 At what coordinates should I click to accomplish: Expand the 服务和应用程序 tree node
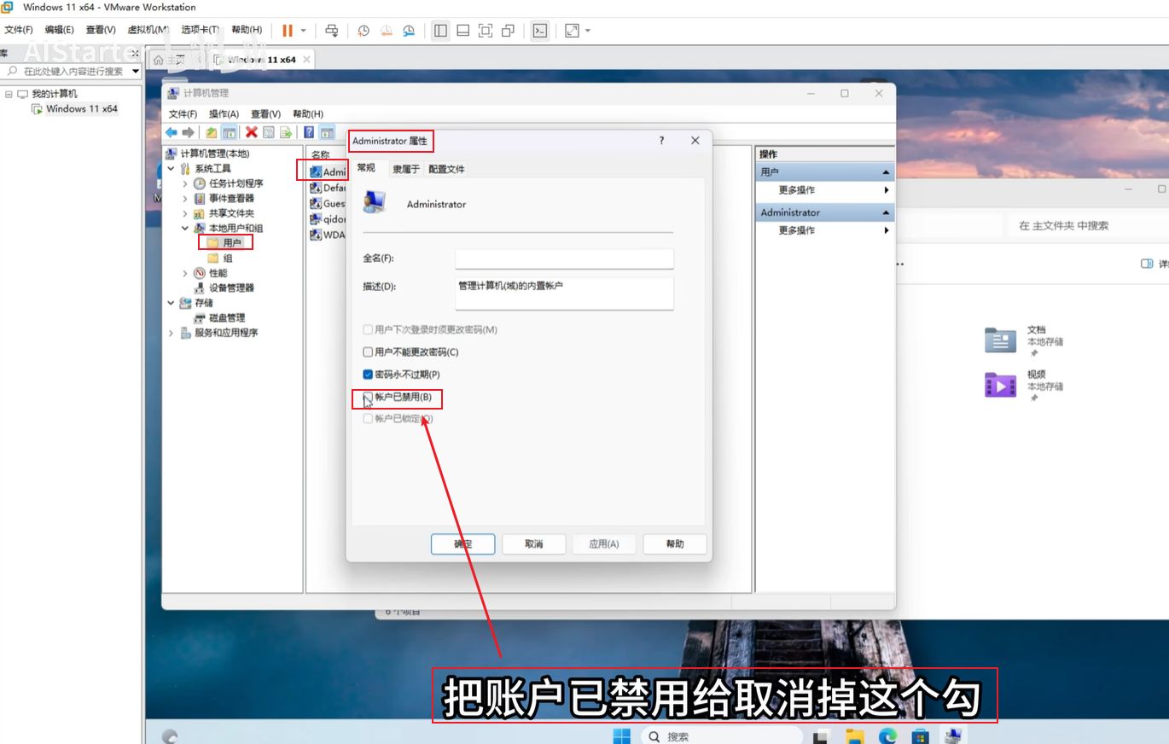(x=171, y=333)
